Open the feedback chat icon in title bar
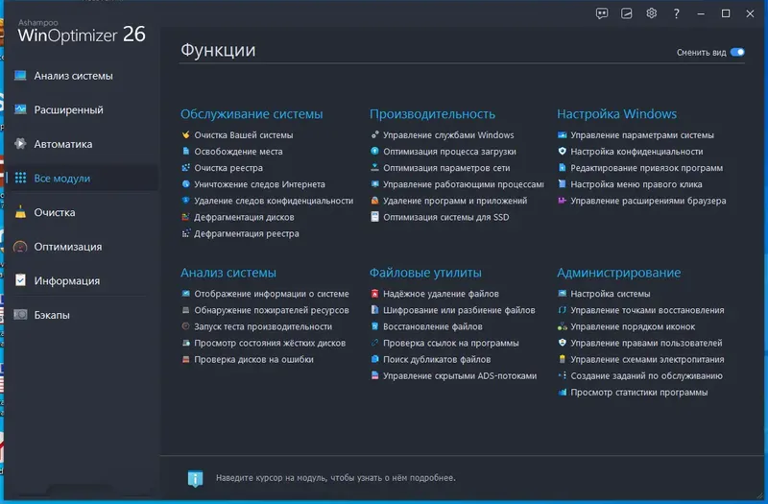This screenshot has width=768, height=504. point(602,13)
